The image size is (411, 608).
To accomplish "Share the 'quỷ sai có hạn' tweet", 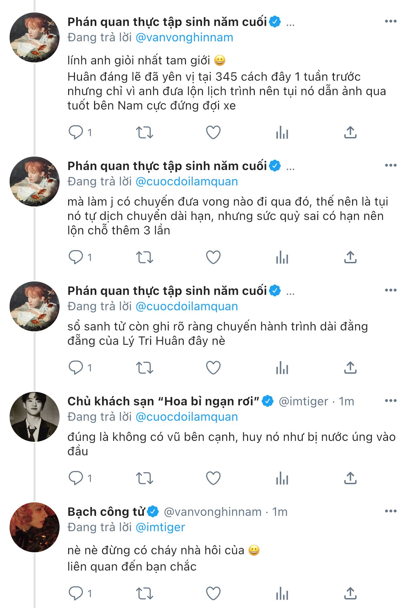I will (x=350, y=257).
